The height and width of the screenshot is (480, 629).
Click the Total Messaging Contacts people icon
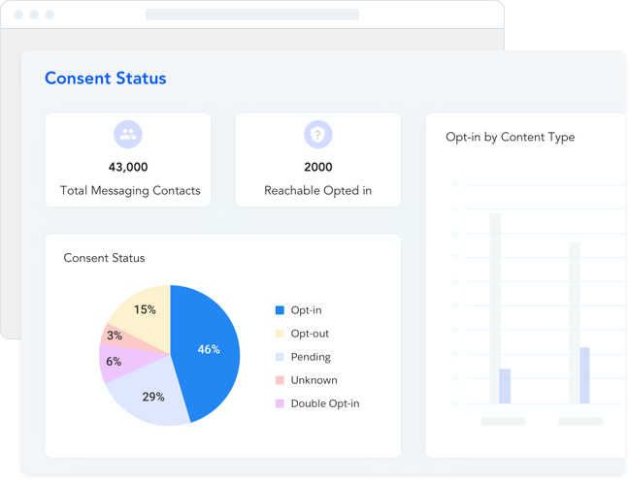[x=128, y=134]
